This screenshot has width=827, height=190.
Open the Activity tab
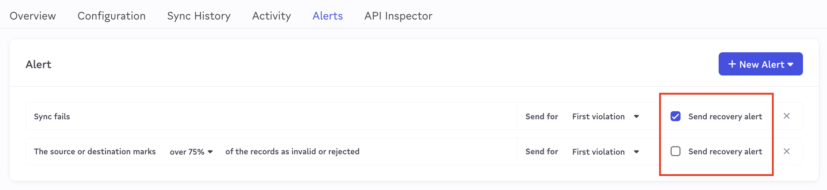tap(271, 16)
